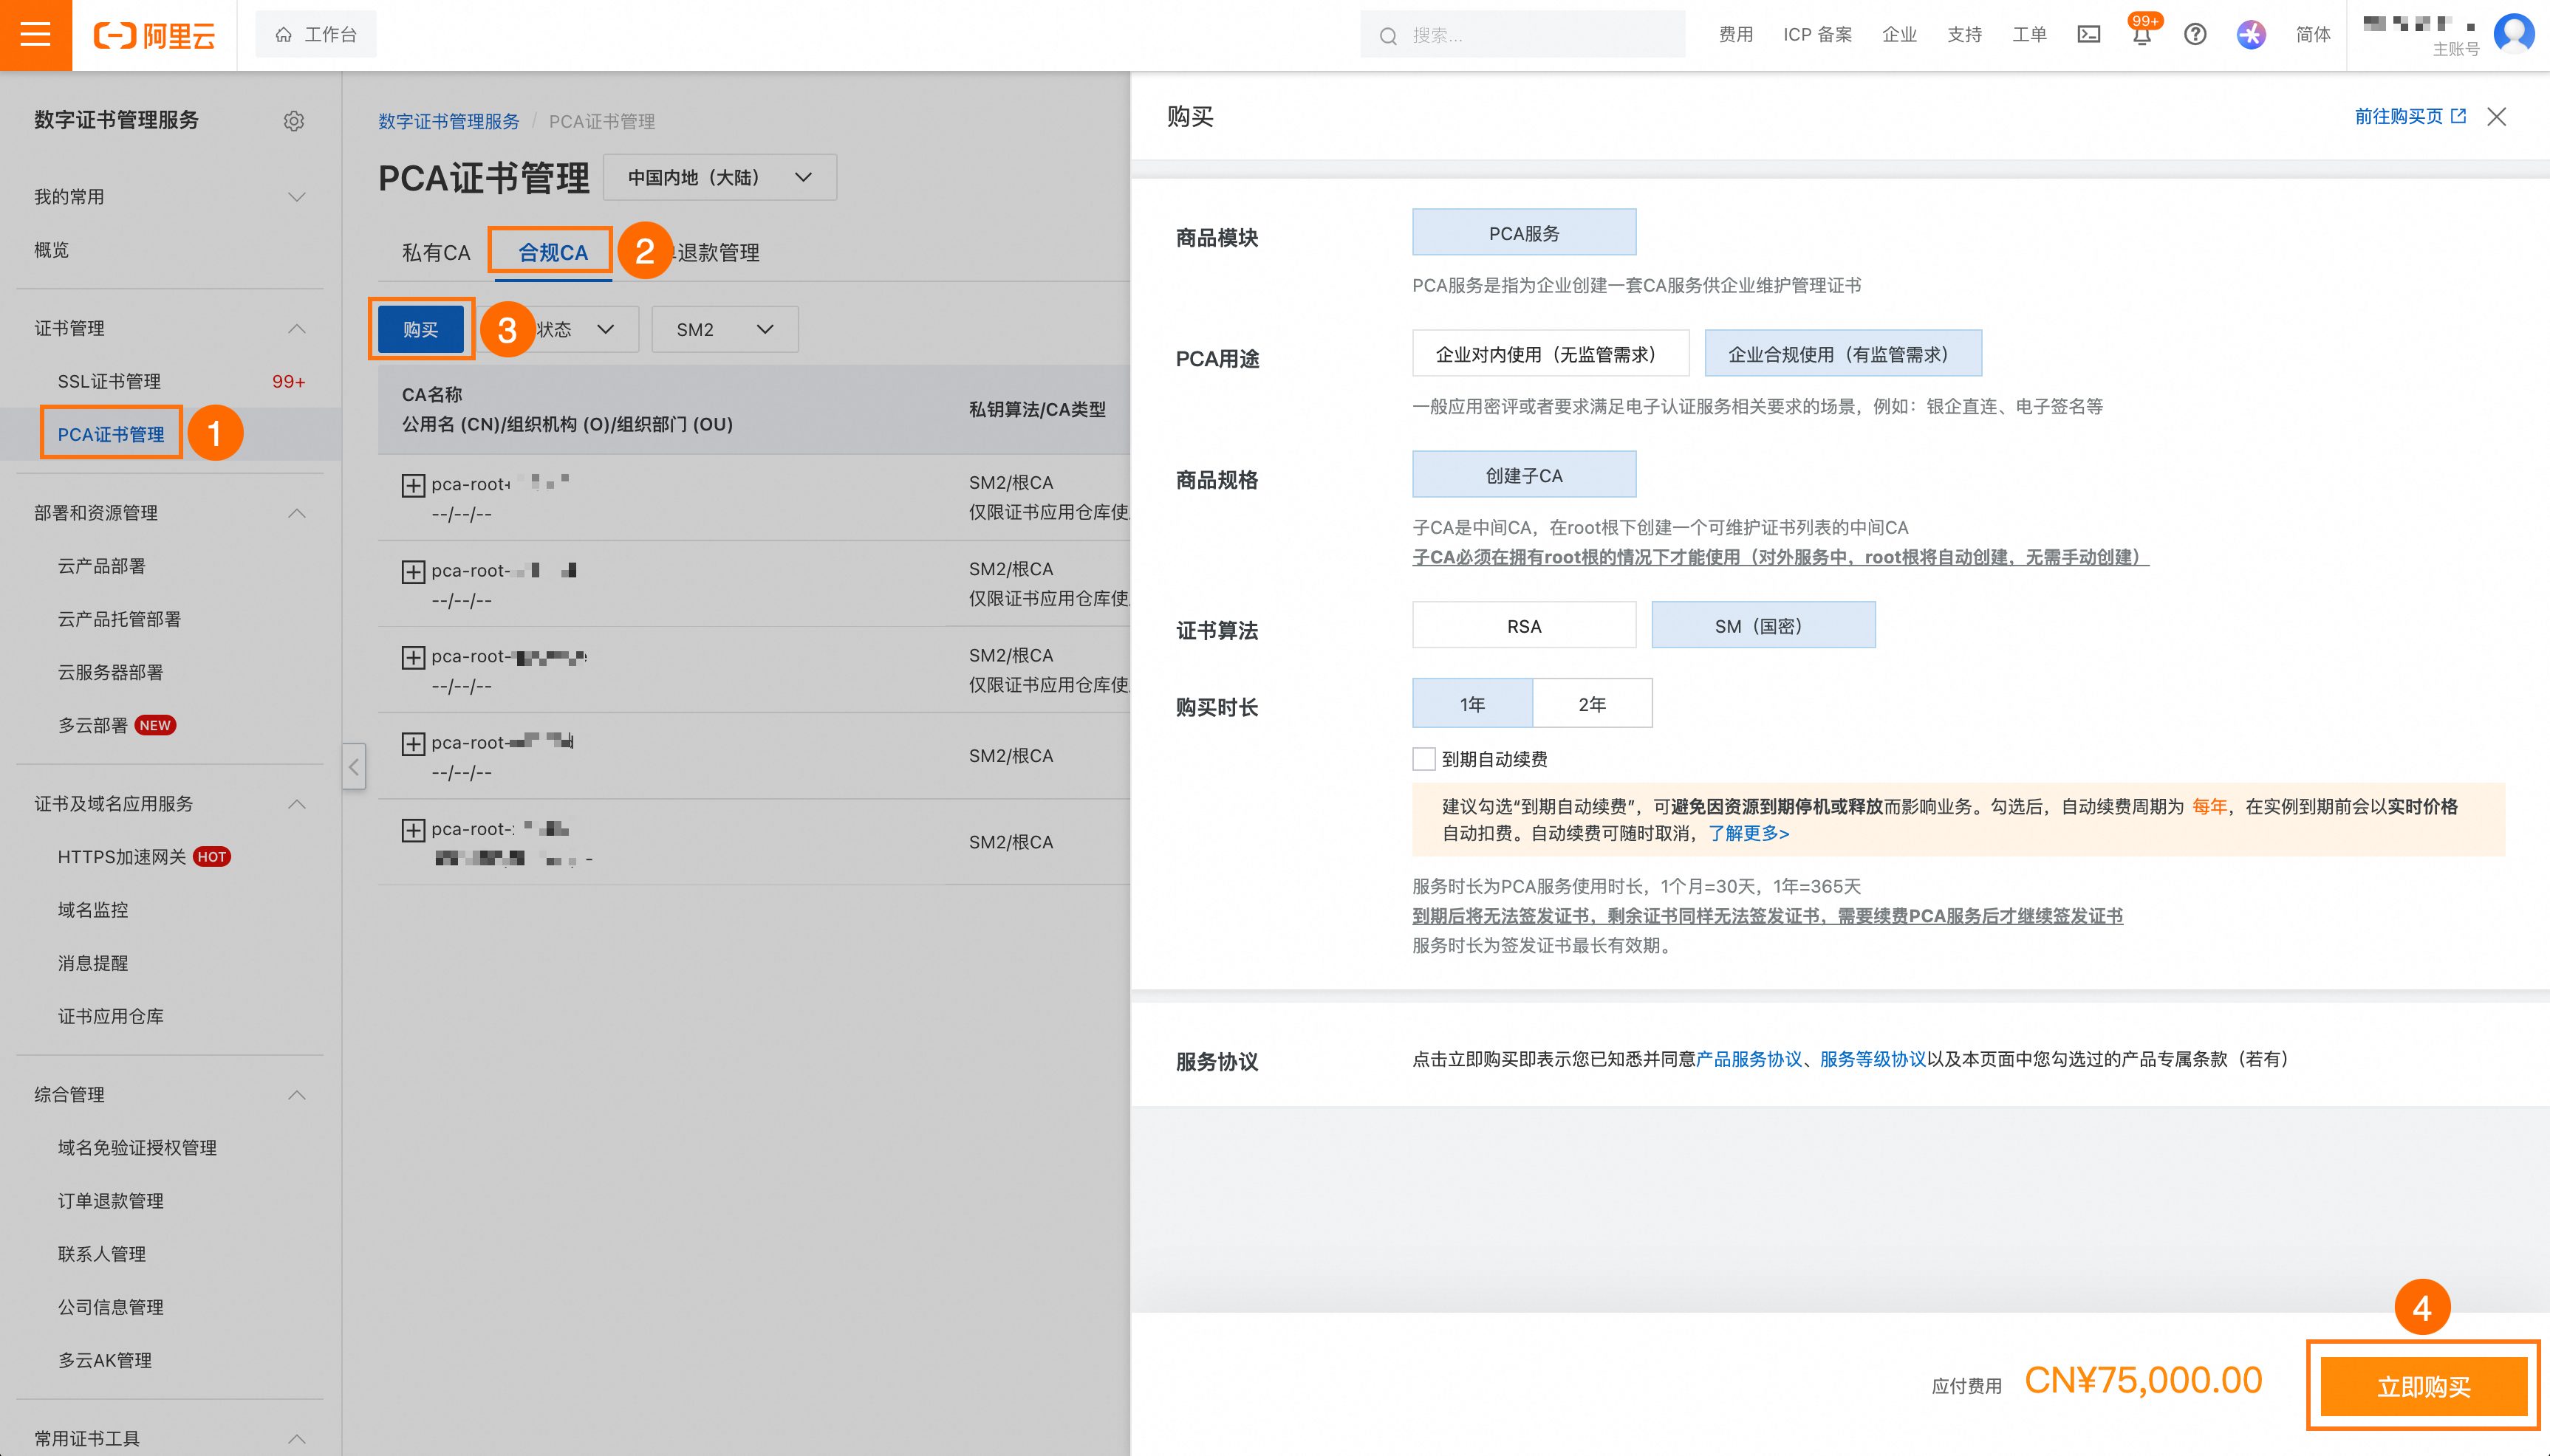Expand the third pca-root CA row

tap(413, 658)
